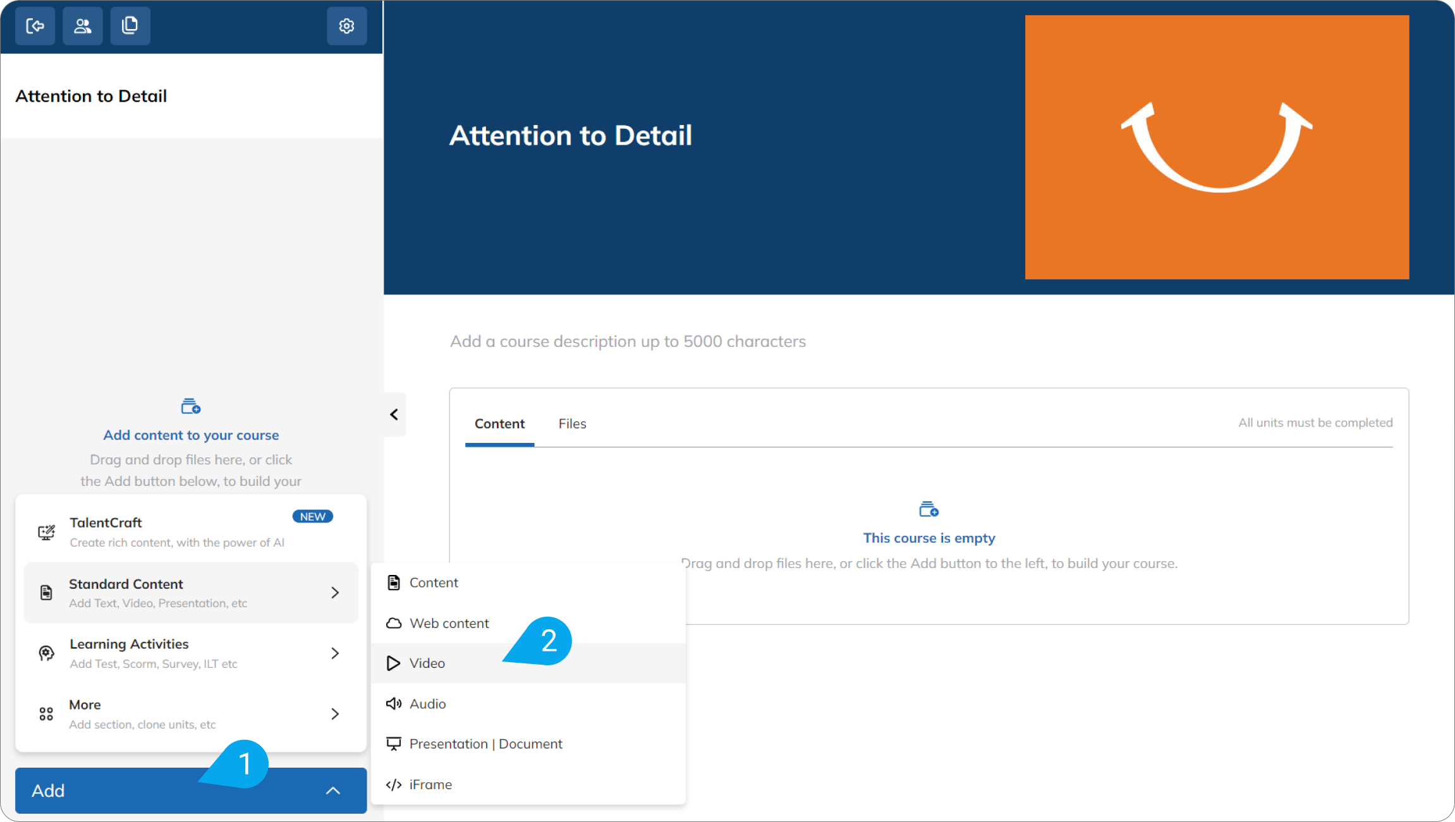The height and width of the screenshot is (822, 1455).
Task: Click the exit course editor icon
Action: tap(35, 26)
